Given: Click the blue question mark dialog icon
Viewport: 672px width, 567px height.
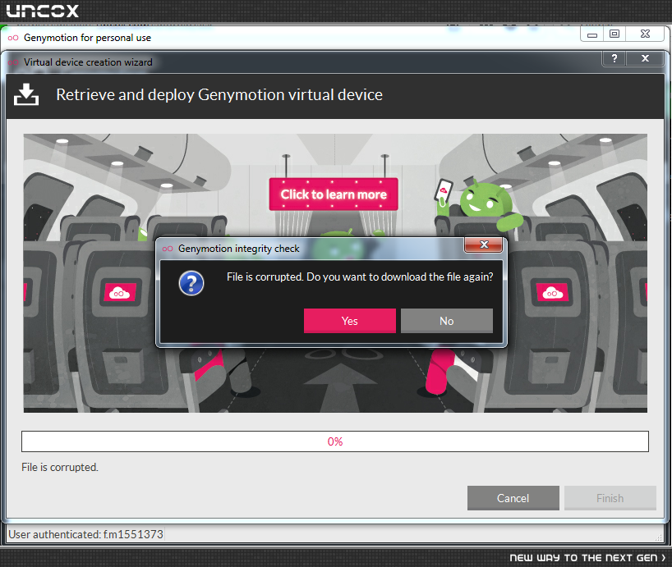Looking at the screenshot, I should point(191,283).
